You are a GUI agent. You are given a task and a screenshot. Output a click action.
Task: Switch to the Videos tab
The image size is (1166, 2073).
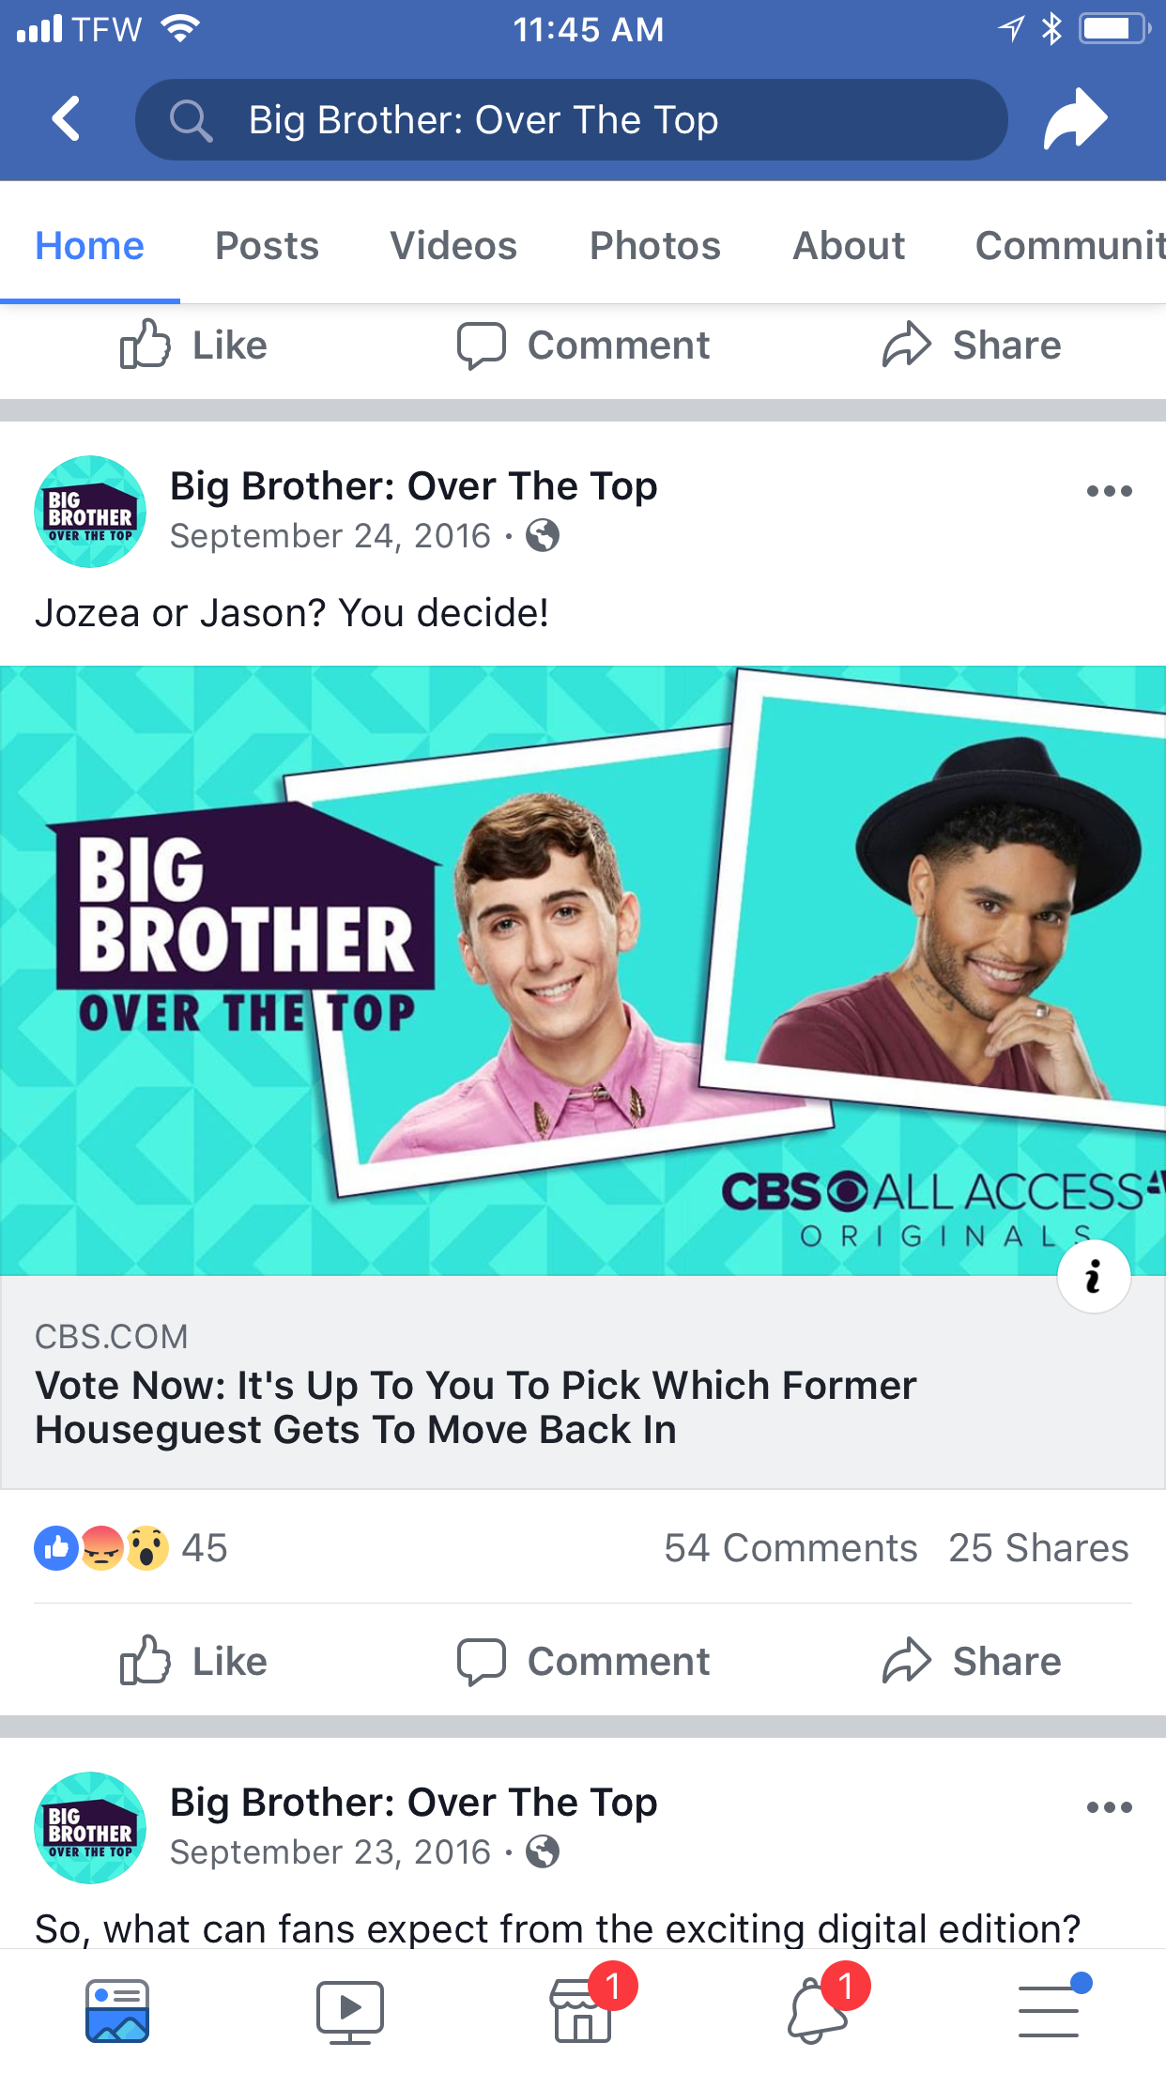pyautogui.click(x=453, y=245)
